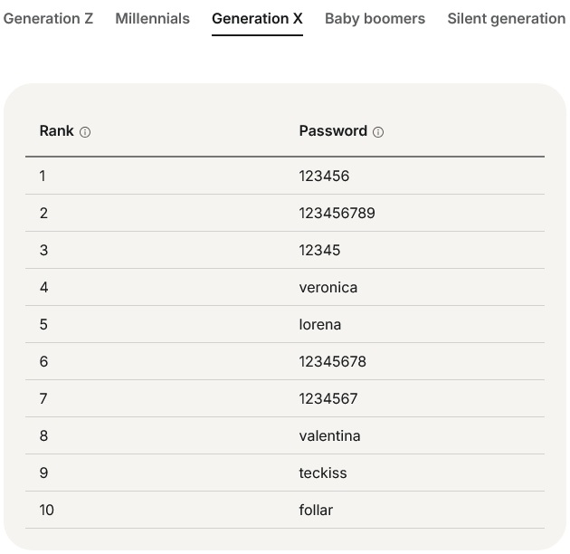Pick the 1234567 password in row 7
570x554 pixels.
tap(328, 398)
